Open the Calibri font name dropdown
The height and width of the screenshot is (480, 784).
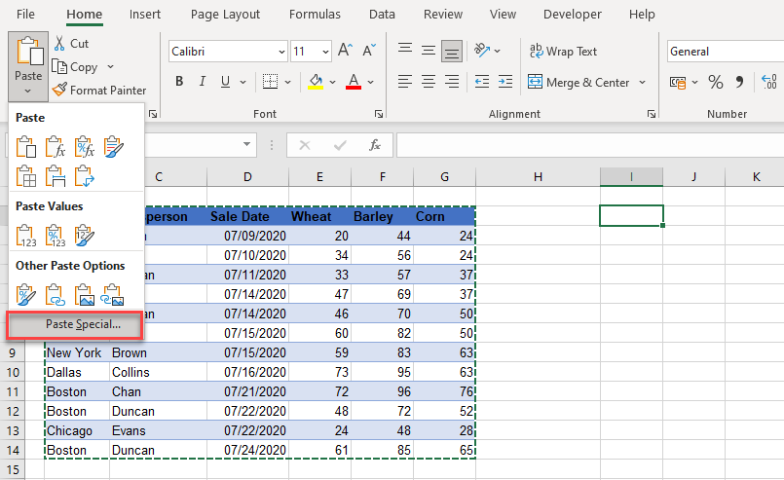pyautogui.click(x=281, y=52)
